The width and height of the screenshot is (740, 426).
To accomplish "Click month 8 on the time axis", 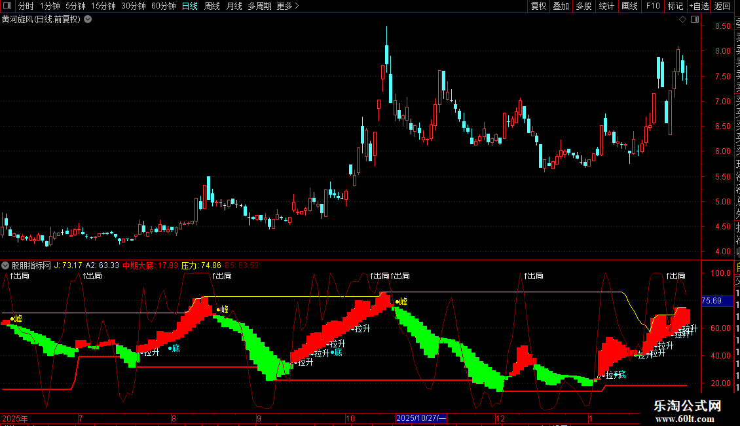I will point(174,418).
